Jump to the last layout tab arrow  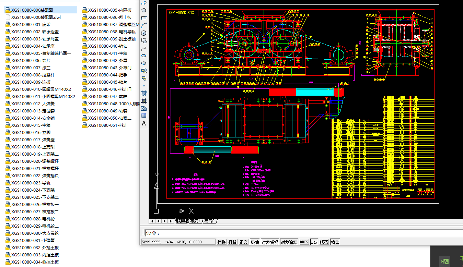pyautogui.click(x=171, y=221)
